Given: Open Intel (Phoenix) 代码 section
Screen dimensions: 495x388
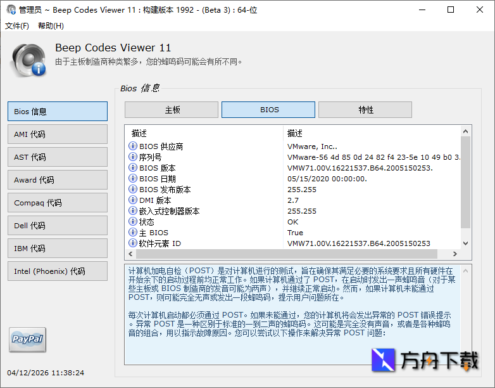Looking at the screenshot, I should 58,271.
